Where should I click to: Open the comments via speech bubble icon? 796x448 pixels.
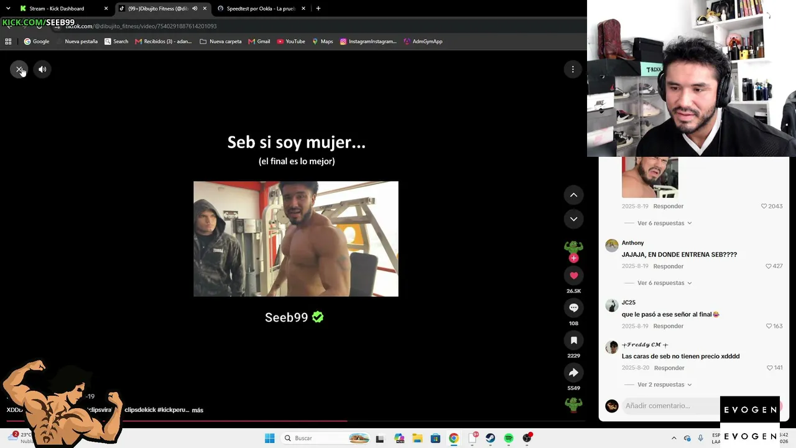click(x=573, y=307)
